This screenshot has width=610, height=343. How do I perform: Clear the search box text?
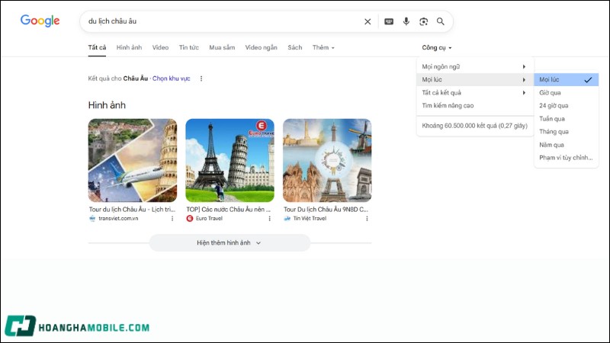click(368, 21)
